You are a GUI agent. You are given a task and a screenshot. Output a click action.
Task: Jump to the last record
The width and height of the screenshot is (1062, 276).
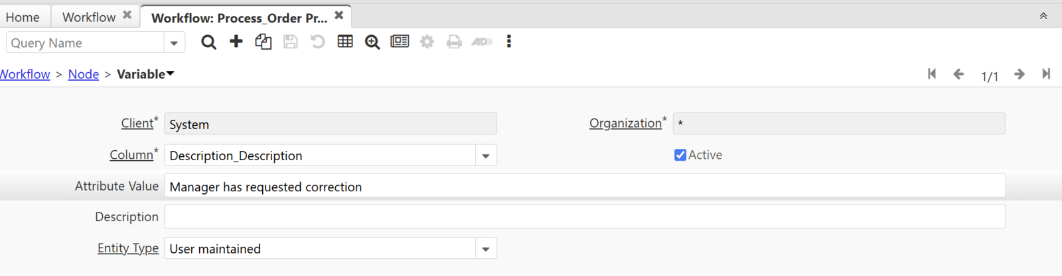click(x=1046, y=74)
